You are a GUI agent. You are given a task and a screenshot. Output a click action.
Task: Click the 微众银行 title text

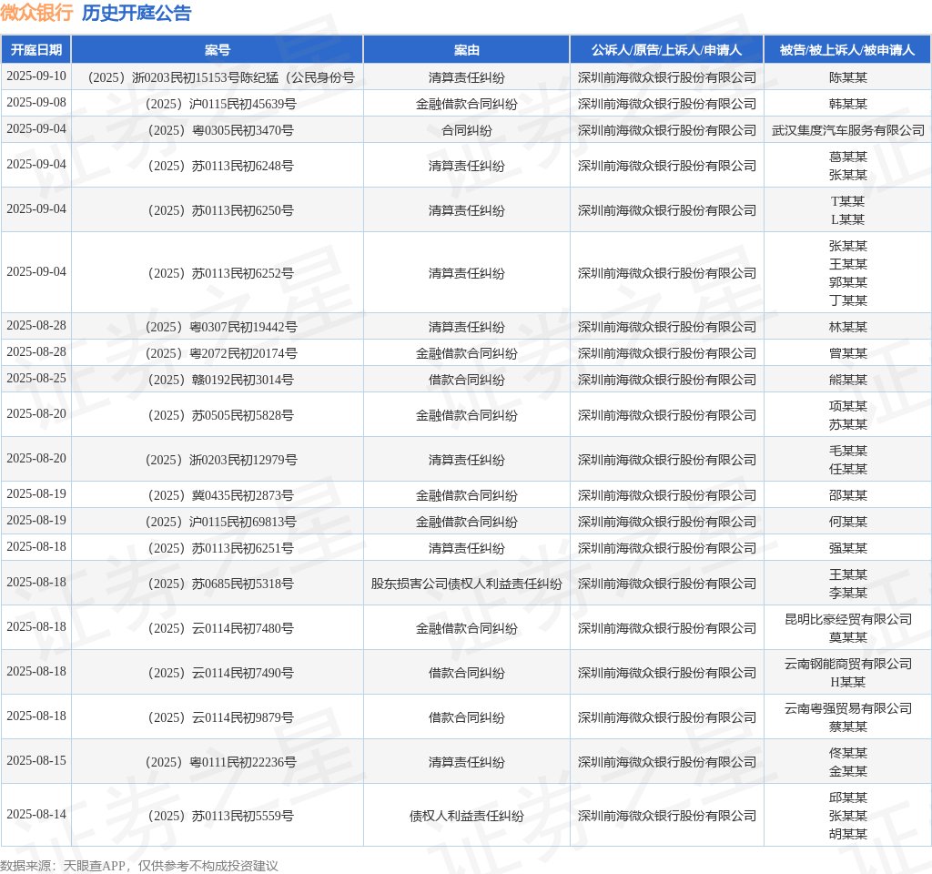36,13
